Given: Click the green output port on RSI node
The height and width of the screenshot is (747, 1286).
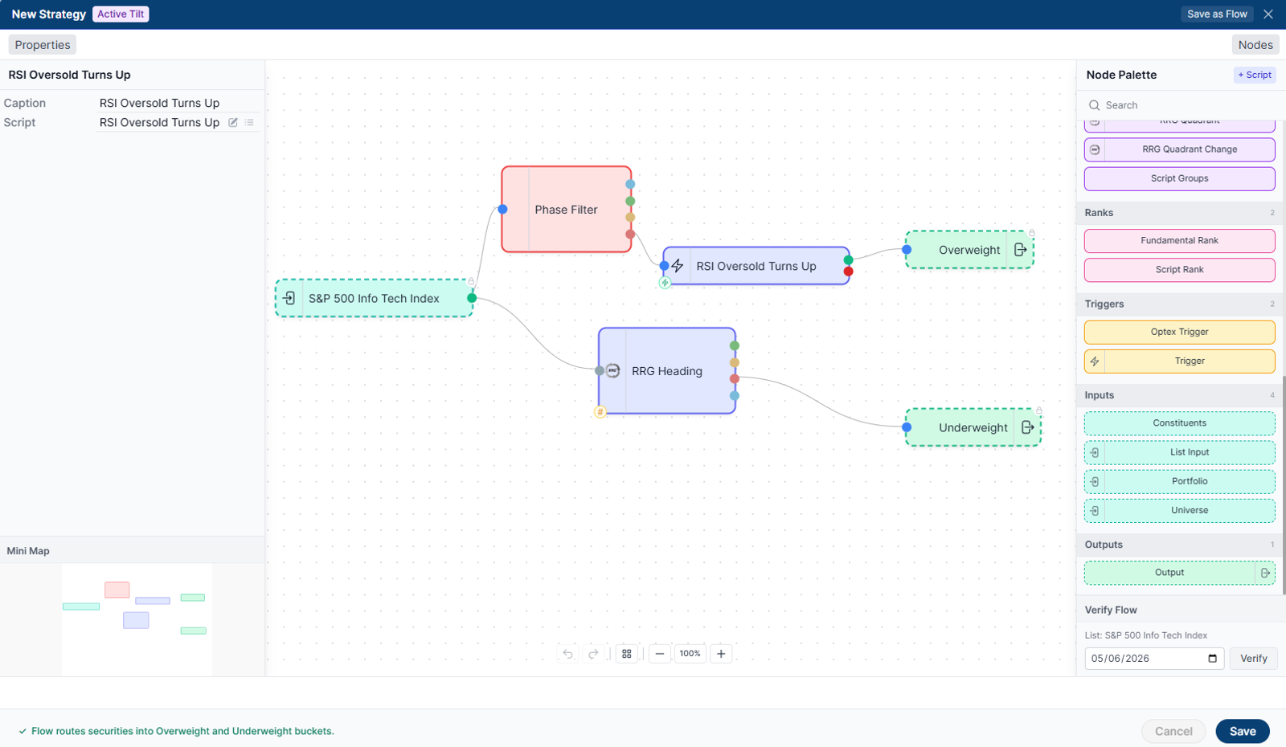Looking at the screenshot, I should [x=848, y=259].
